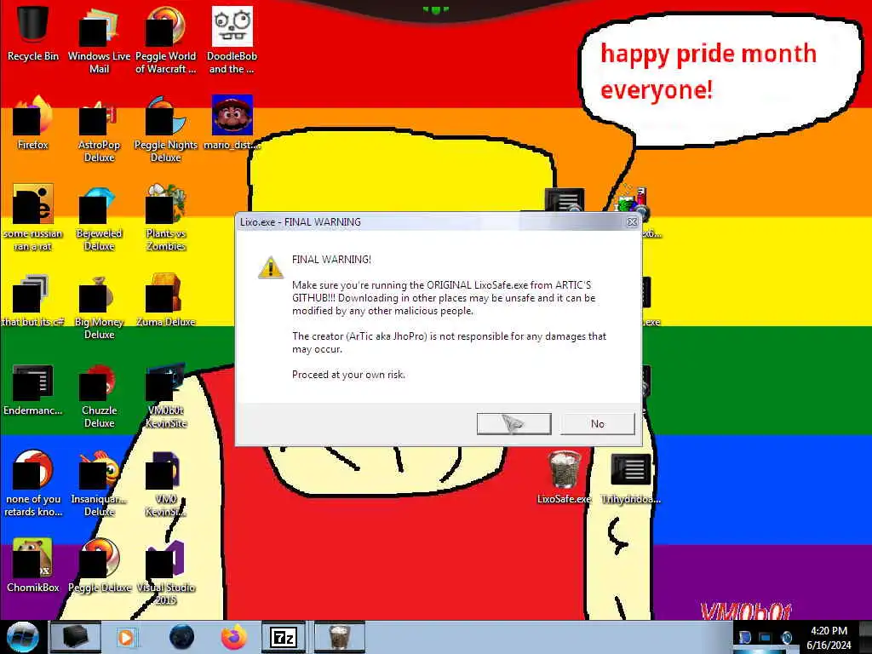The width and height of the screenshot is (872, 654).
Task: Select the Bejeweled Deluxe desktop icon
Action: pyautogui.click(x=99, y=218)
